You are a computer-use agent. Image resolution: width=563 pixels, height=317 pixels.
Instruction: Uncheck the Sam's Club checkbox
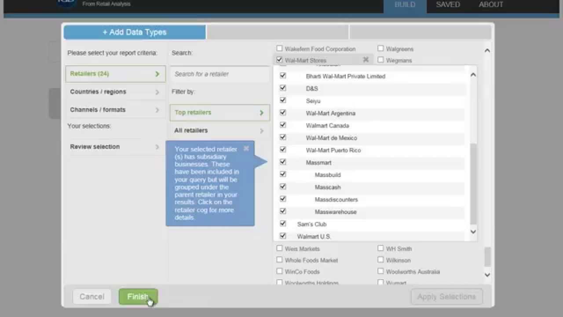(x=283, y=223)
